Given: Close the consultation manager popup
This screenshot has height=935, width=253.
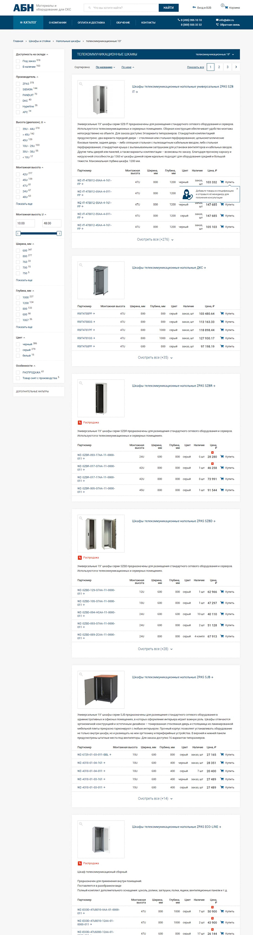Looking at the screenshot, I should [237, 189].
